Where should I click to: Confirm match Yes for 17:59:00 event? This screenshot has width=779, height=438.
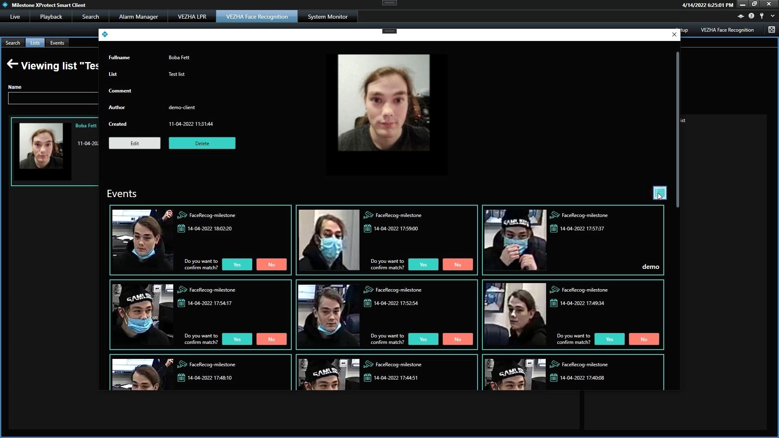(x=423, y=264)
